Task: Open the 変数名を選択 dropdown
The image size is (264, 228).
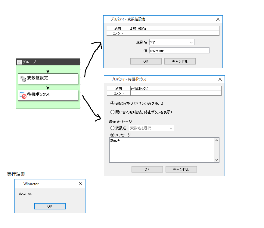Action: coord(151,128)
